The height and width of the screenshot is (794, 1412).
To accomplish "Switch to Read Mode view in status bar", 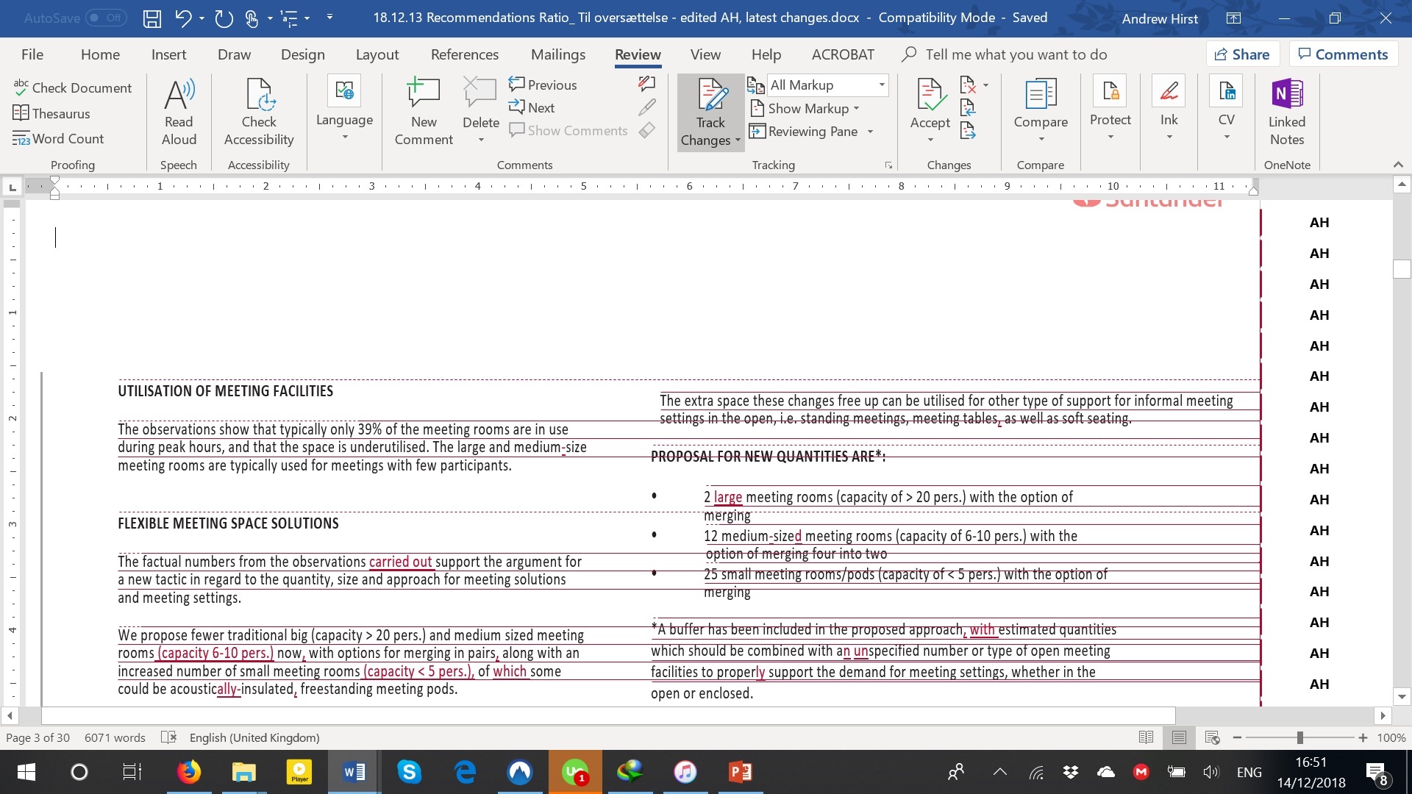I will pyautogui.click(x=1146, y=737).
